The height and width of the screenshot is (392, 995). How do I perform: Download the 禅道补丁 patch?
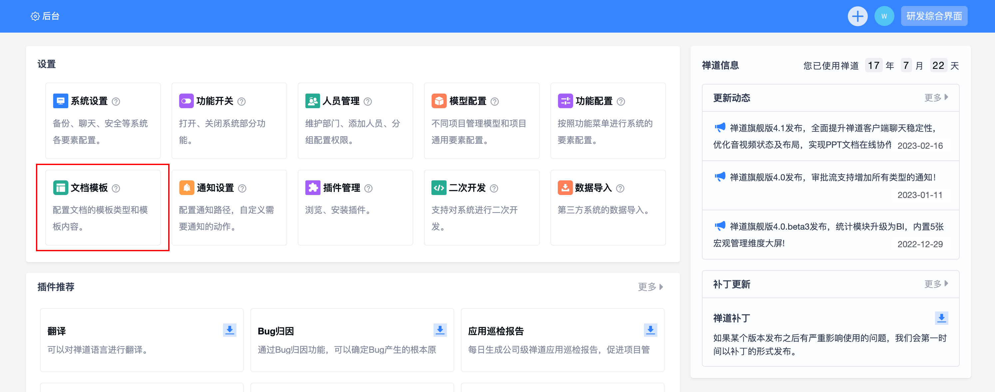coord(941,318)
